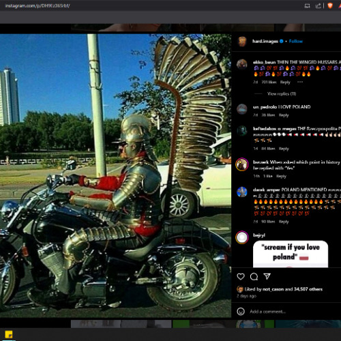Reply to the Rzeczpospolita comment
The image size is (341, 341).
coord(284,149)
